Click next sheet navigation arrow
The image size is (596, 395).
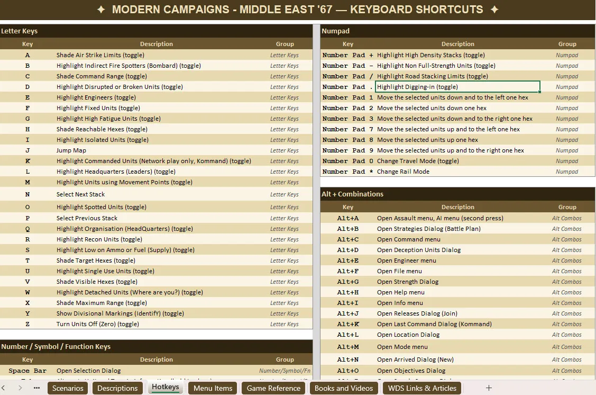point(20,388)
